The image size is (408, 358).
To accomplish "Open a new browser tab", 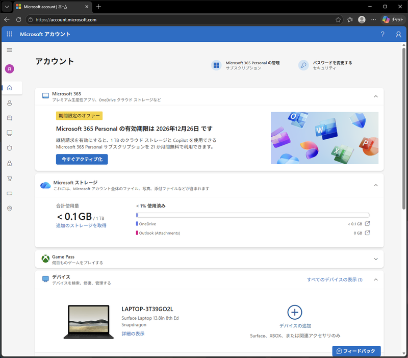I will (x=98, y=7).
